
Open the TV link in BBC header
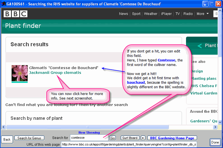click(178, 14)
